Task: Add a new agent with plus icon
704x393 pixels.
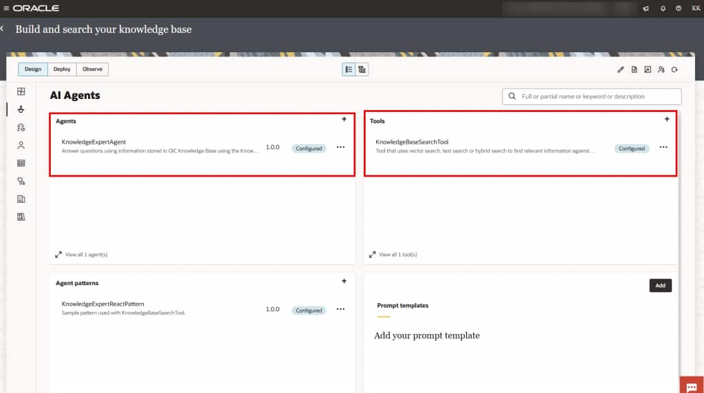Action: tap(344, 120)
